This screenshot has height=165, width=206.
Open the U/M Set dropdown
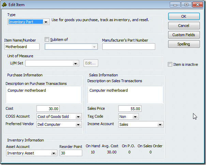[75, 63]
